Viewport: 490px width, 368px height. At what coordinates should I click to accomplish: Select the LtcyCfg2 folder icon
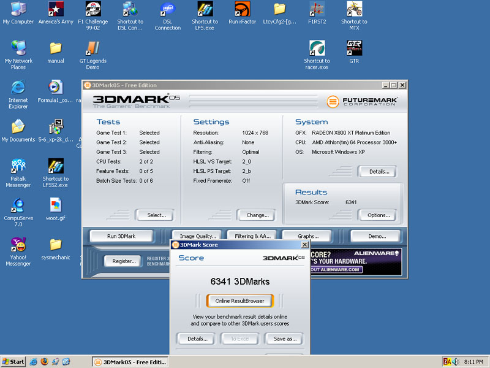[x=279, y=12]
